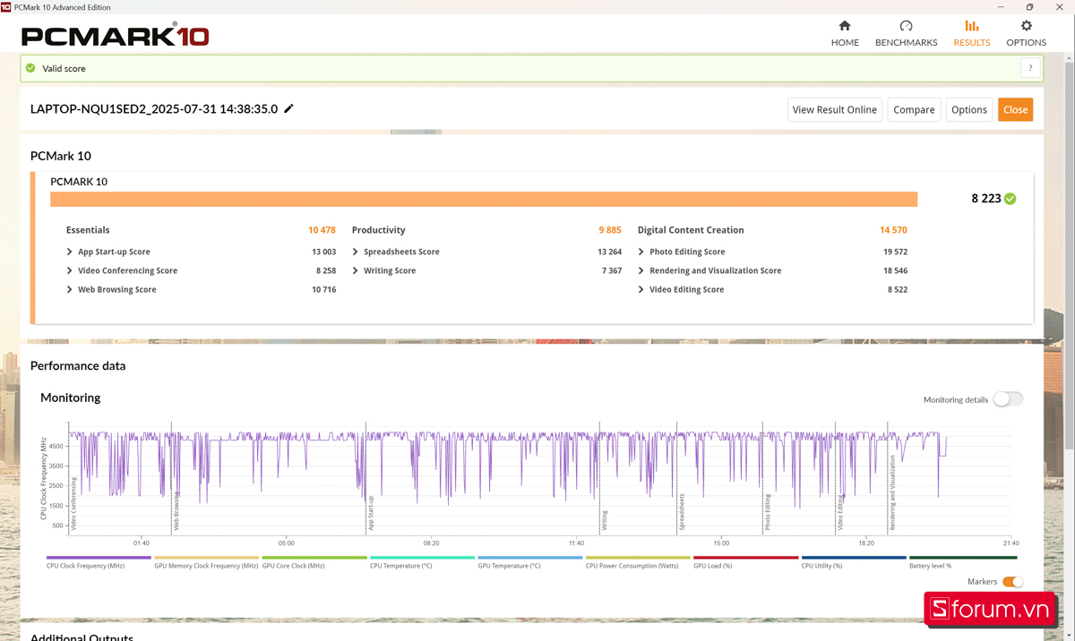Open the result Options button
This screenshot has height=641, width=1075.
(968, 109)
